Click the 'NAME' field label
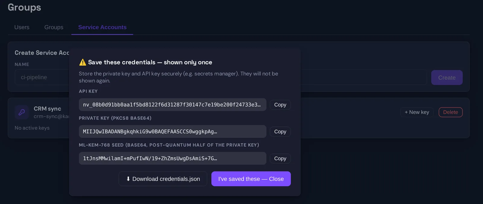The width and height of the screenshot is (483, 204). [22, 64]
